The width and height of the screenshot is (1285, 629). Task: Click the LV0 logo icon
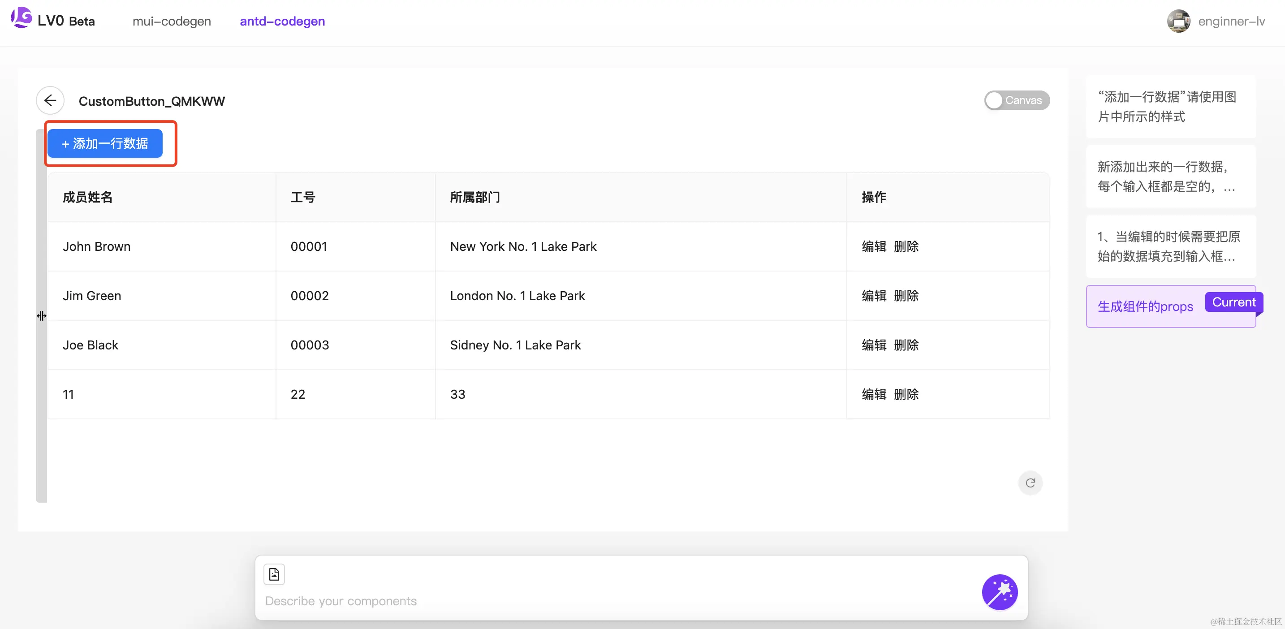pyautogui.click(x=22, y=17)
